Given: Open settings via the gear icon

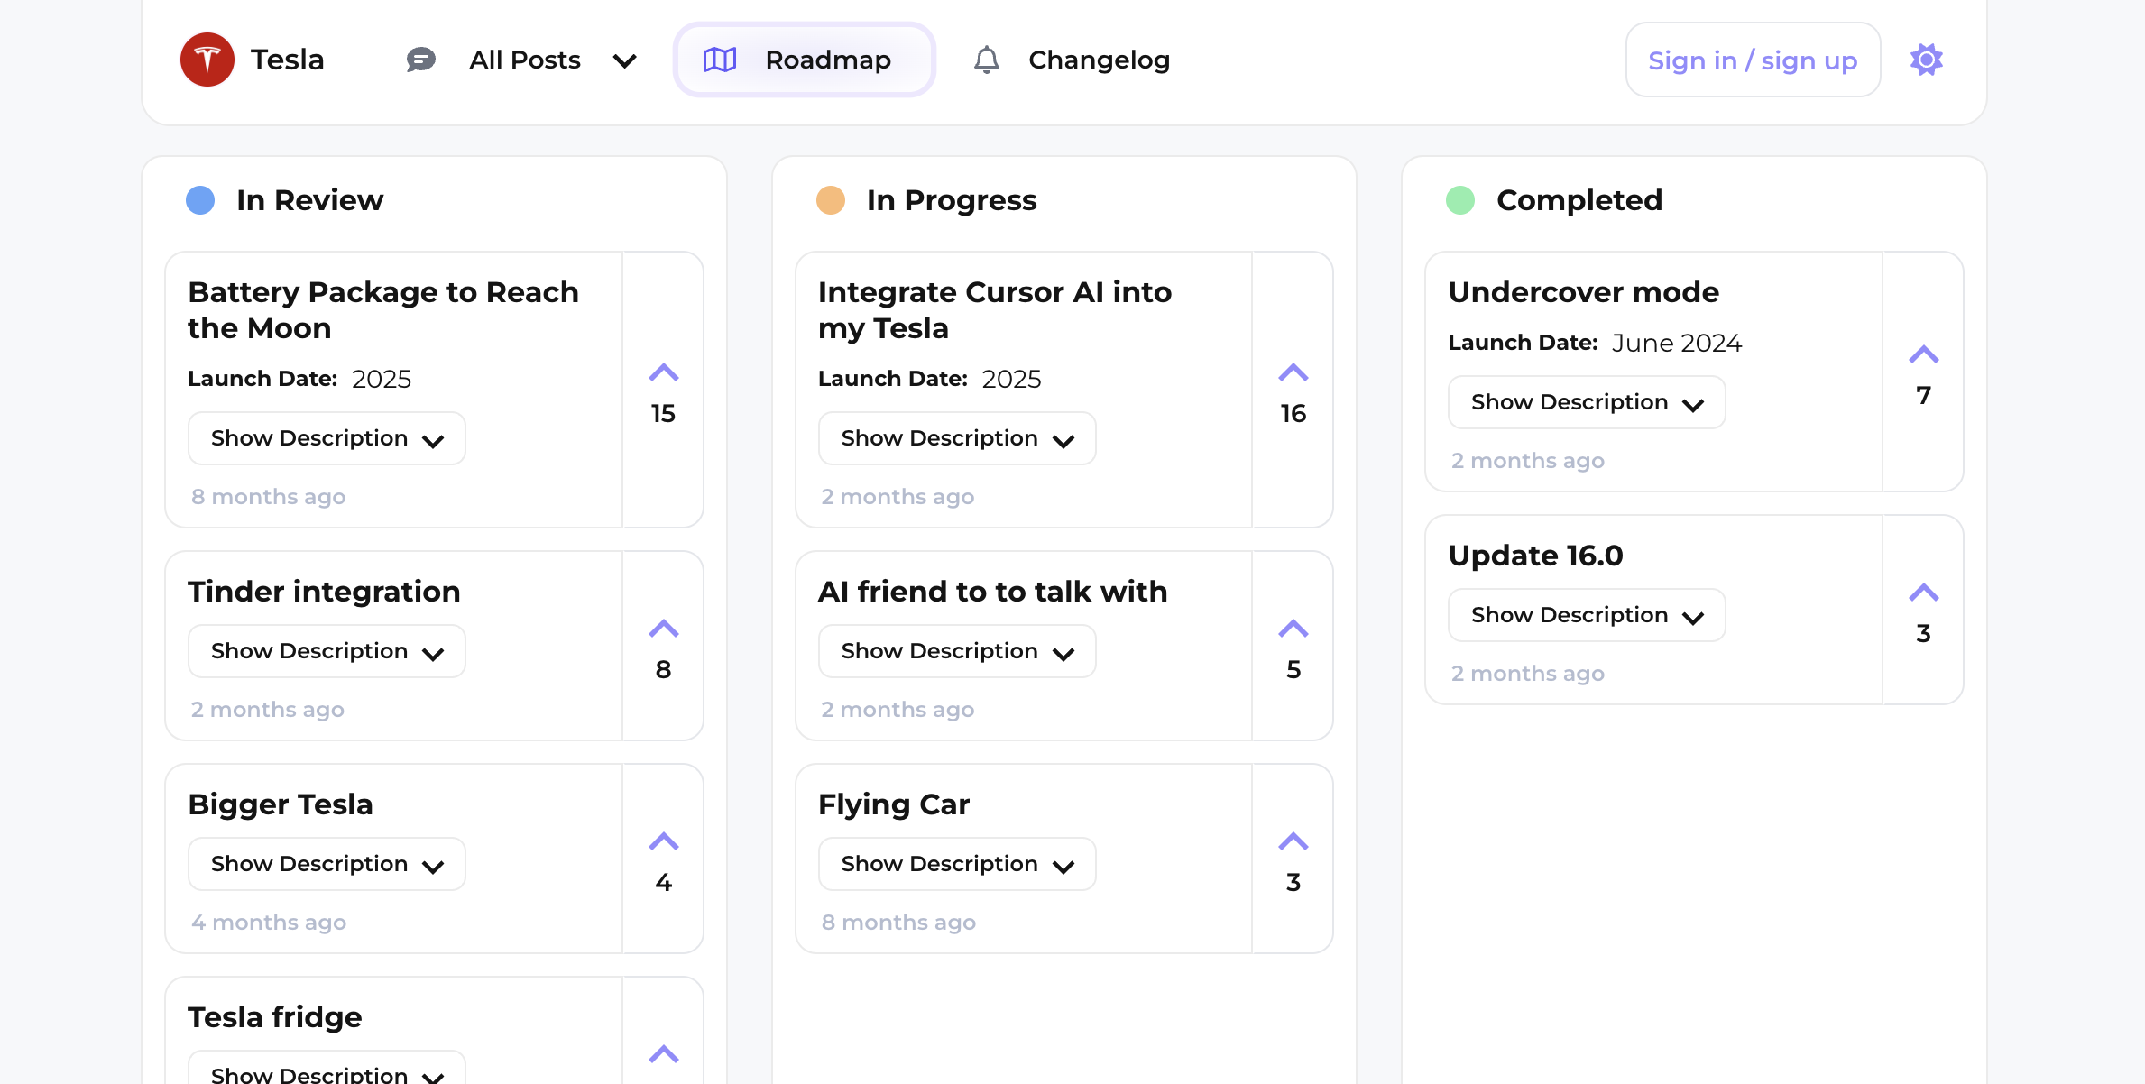Looking at the screenshot, I should 1926,59.
